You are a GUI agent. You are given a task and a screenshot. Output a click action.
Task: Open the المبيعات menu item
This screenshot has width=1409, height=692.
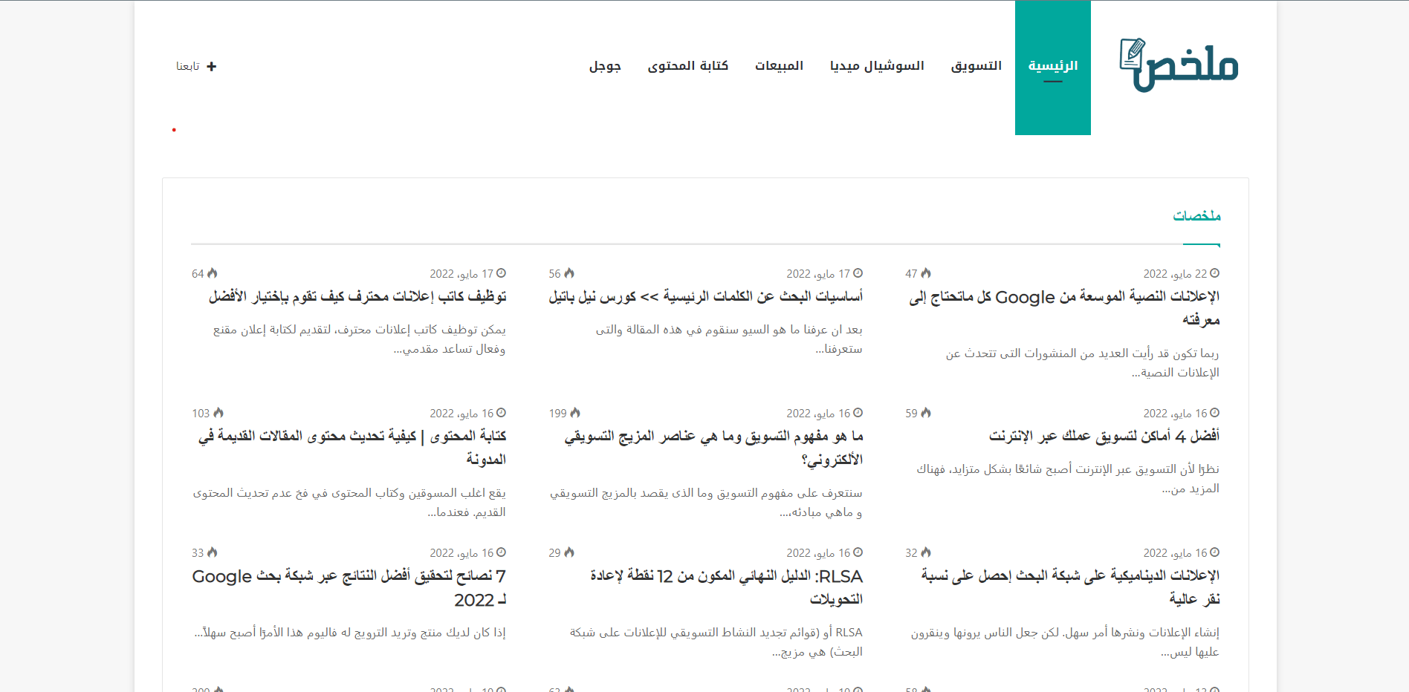tap(780, 66)
